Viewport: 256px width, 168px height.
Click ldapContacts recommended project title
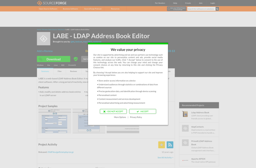click(x=198, y=127)
